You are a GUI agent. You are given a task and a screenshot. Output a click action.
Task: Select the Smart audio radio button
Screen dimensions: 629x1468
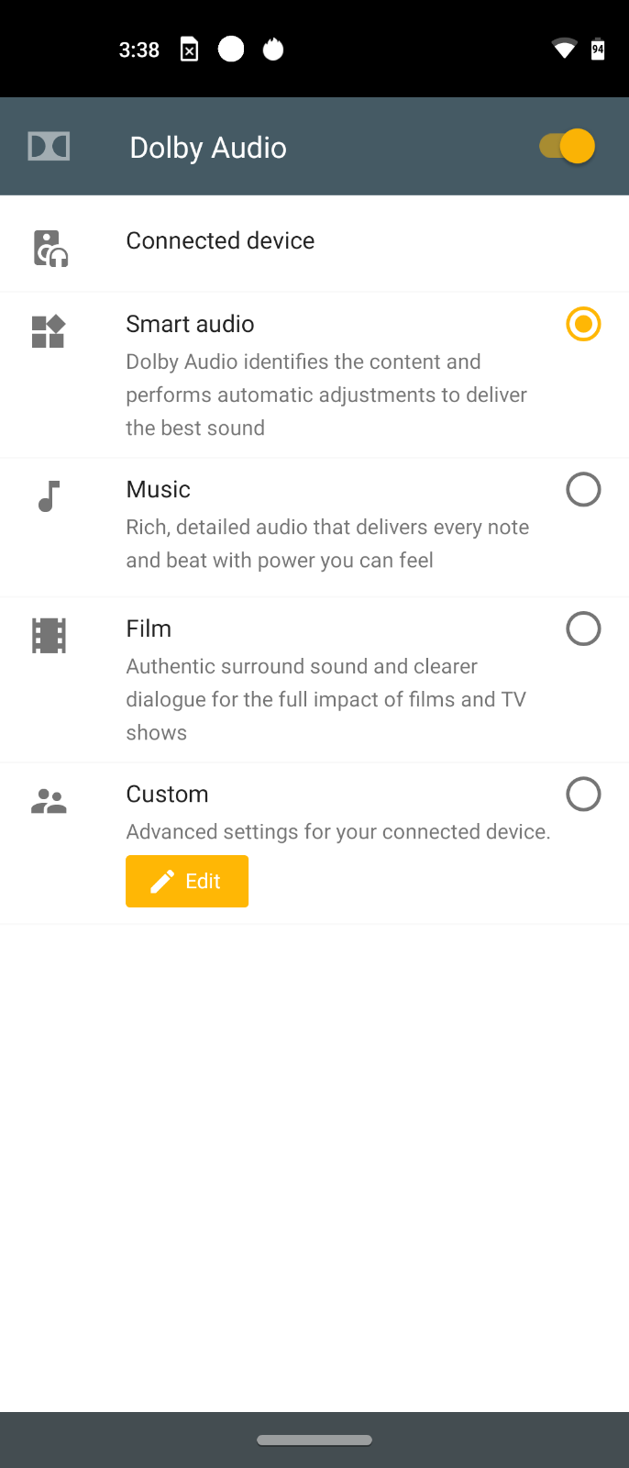(x=583, y=324)
